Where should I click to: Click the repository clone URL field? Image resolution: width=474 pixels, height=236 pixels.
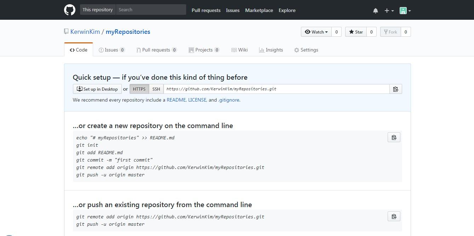(276, 89)
